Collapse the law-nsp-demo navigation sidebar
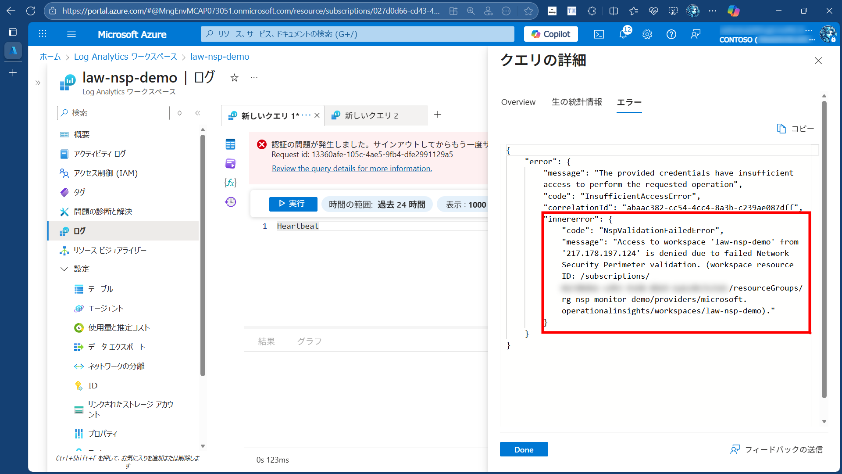Image resolution: width=842 pixels, height=474 pixels. tap(198, 113)
